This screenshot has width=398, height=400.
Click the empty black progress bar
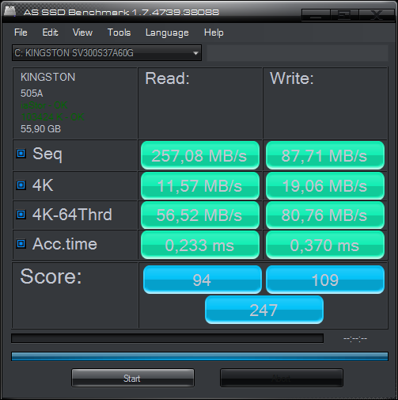(167, 338)
